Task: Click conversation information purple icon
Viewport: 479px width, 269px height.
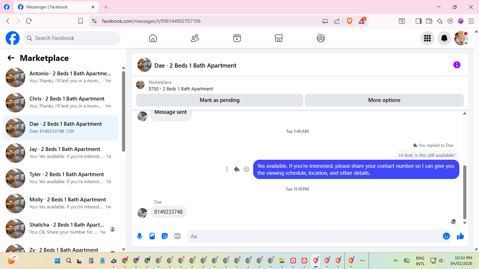Action: pyautogui.click(x=457, y=65)
